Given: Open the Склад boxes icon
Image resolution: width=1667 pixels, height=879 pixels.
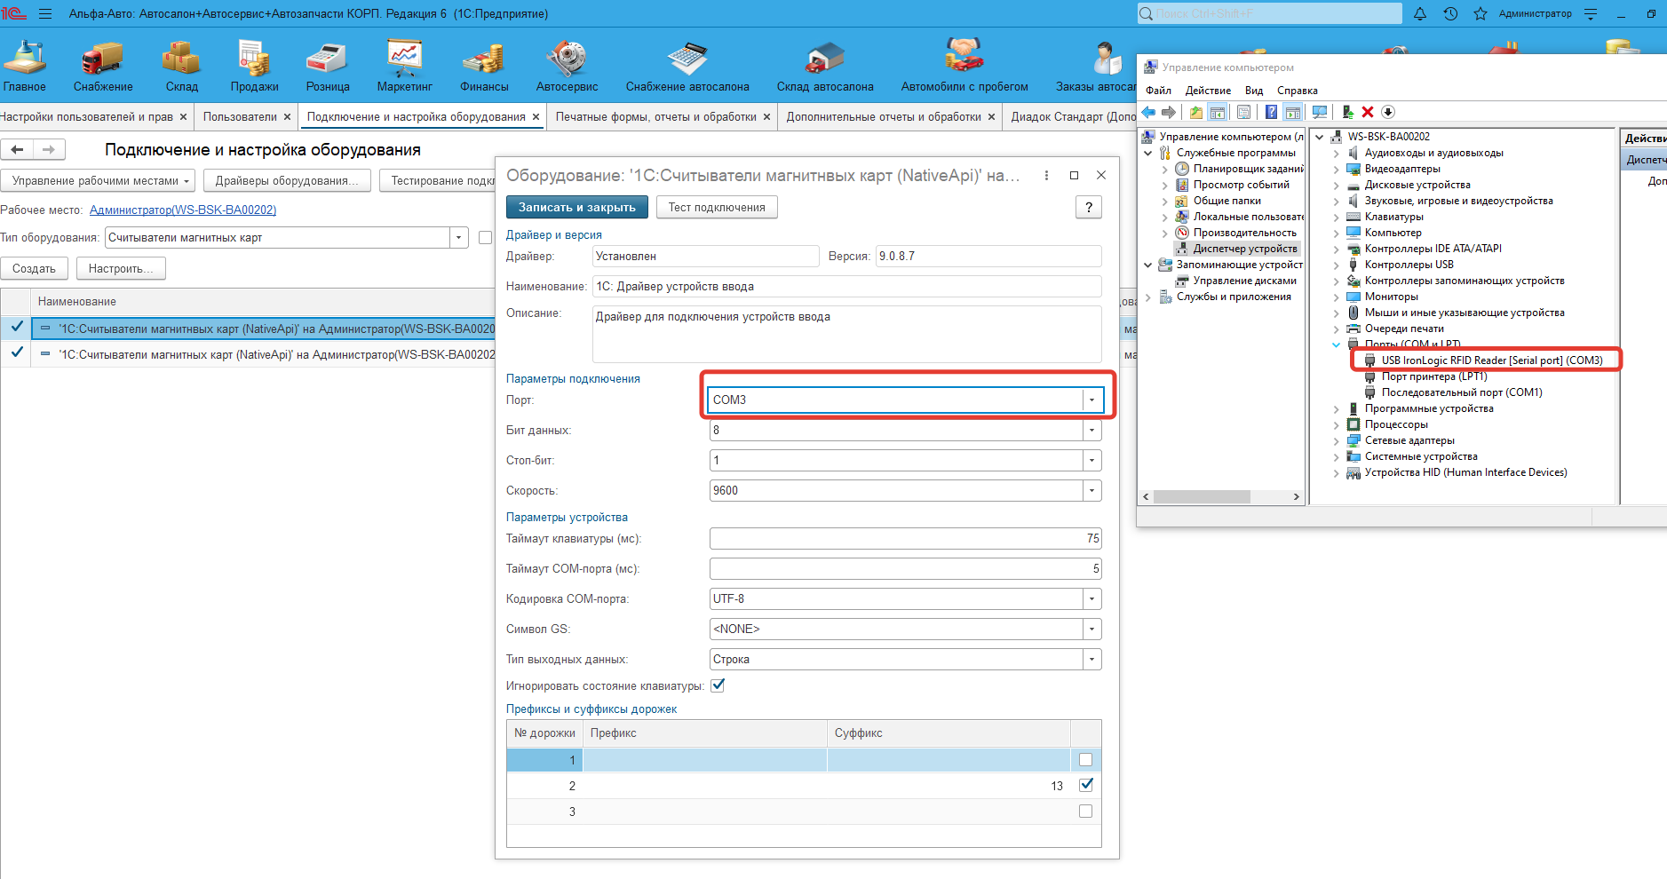Looking at the screenshot, I should [181, 58].
